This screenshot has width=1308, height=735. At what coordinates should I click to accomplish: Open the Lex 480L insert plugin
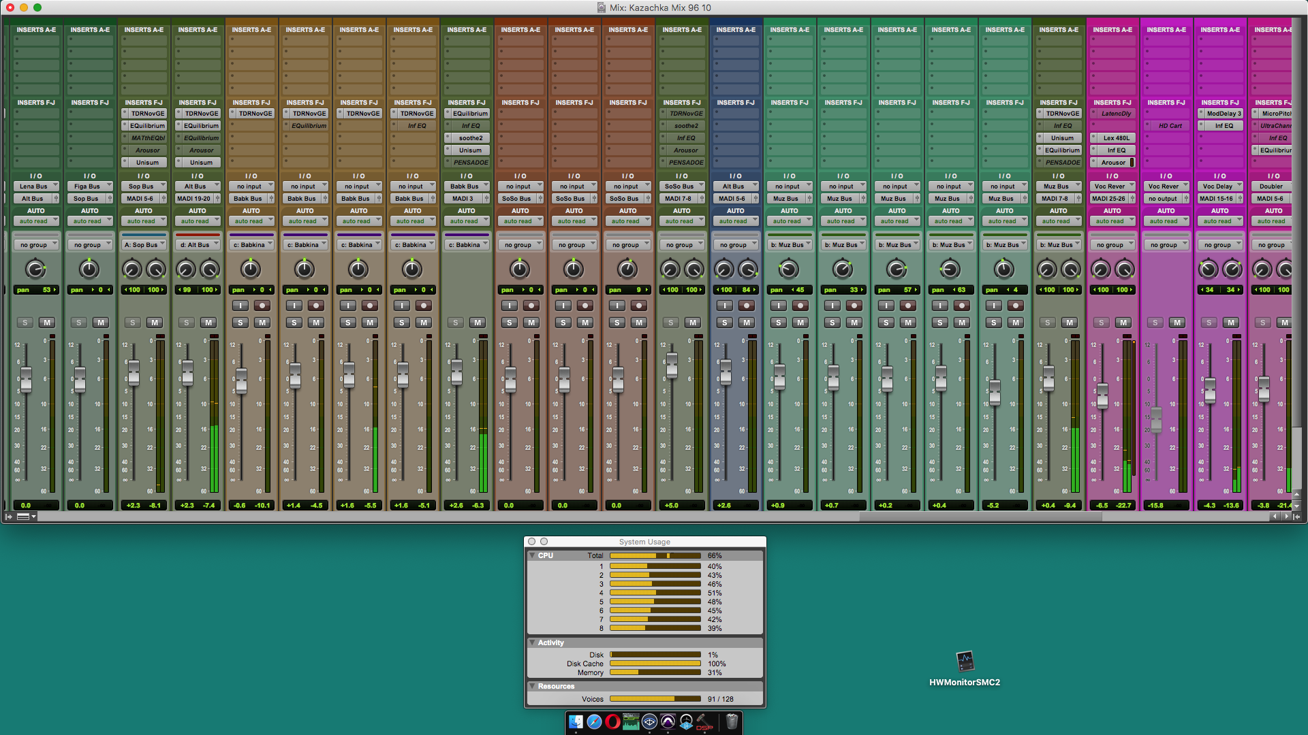(1116, 138)
